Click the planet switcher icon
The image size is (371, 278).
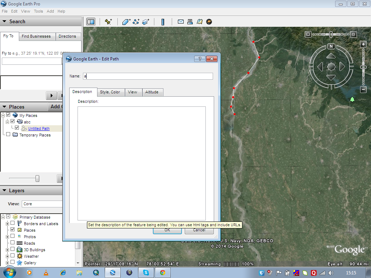[x=209, y=22]
